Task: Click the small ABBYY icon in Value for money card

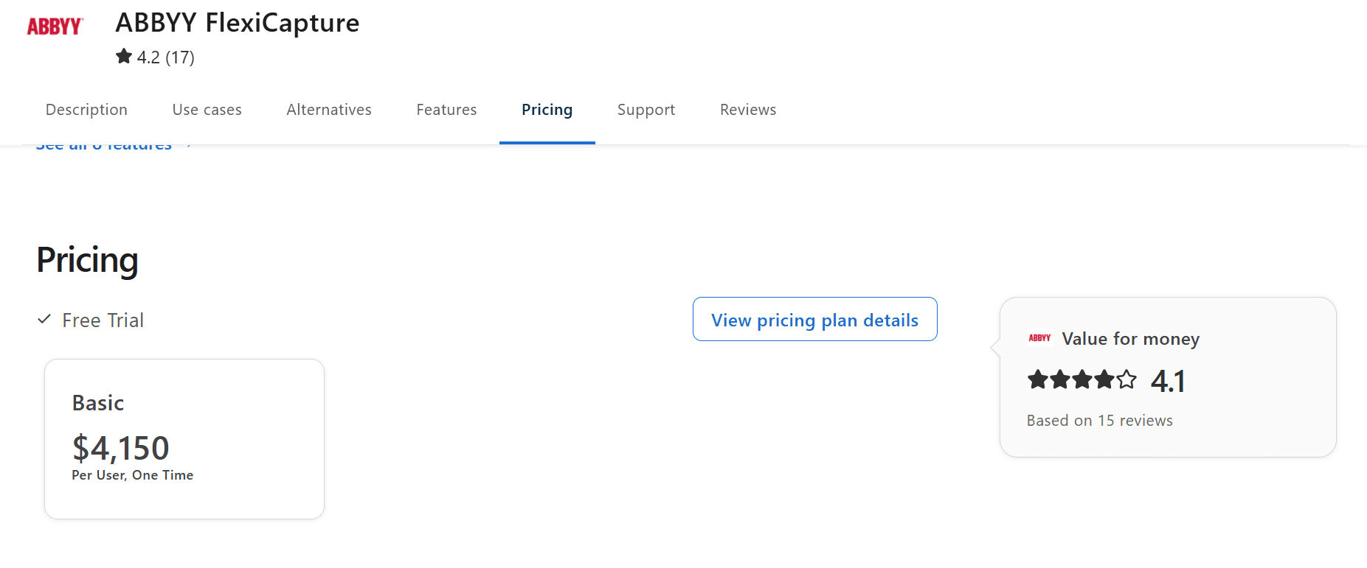Action: click(1039, 338)
